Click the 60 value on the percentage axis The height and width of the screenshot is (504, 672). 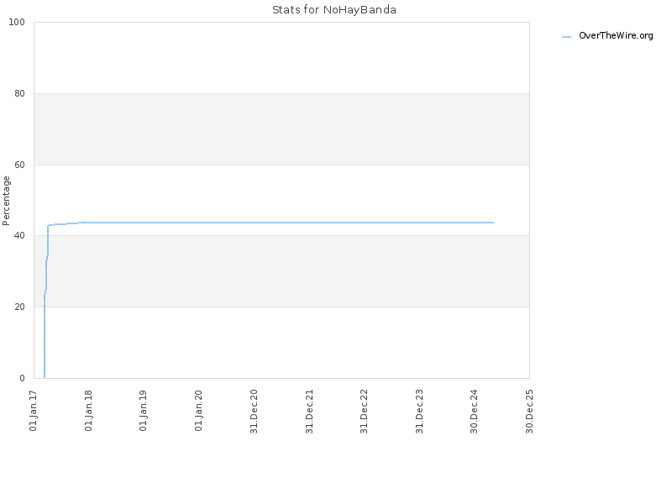point(19,165)
